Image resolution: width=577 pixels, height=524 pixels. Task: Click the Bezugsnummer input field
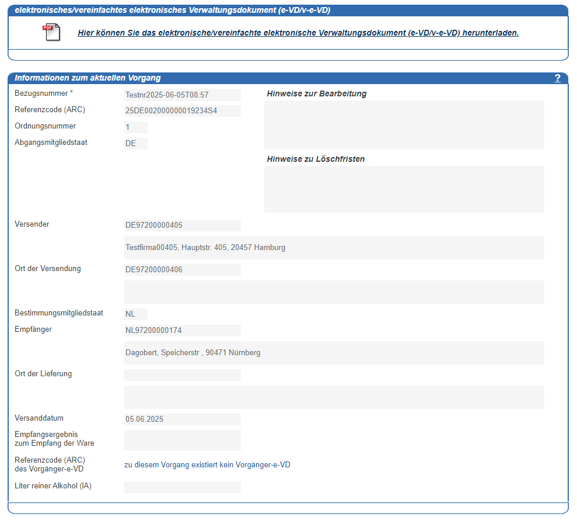[x=182, y=95]
